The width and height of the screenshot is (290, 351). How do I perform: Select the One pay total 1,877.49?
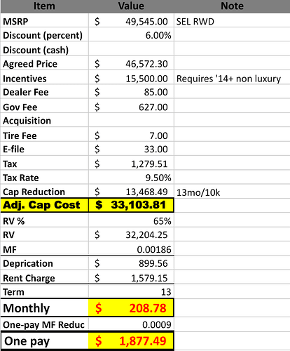[131, 340]
